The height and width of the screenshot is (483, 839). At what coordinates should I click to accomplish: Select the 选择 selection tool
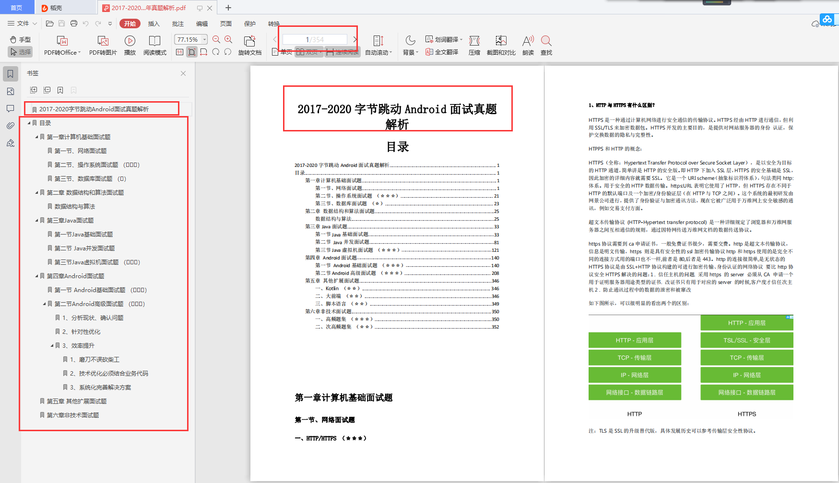point(20,52)
